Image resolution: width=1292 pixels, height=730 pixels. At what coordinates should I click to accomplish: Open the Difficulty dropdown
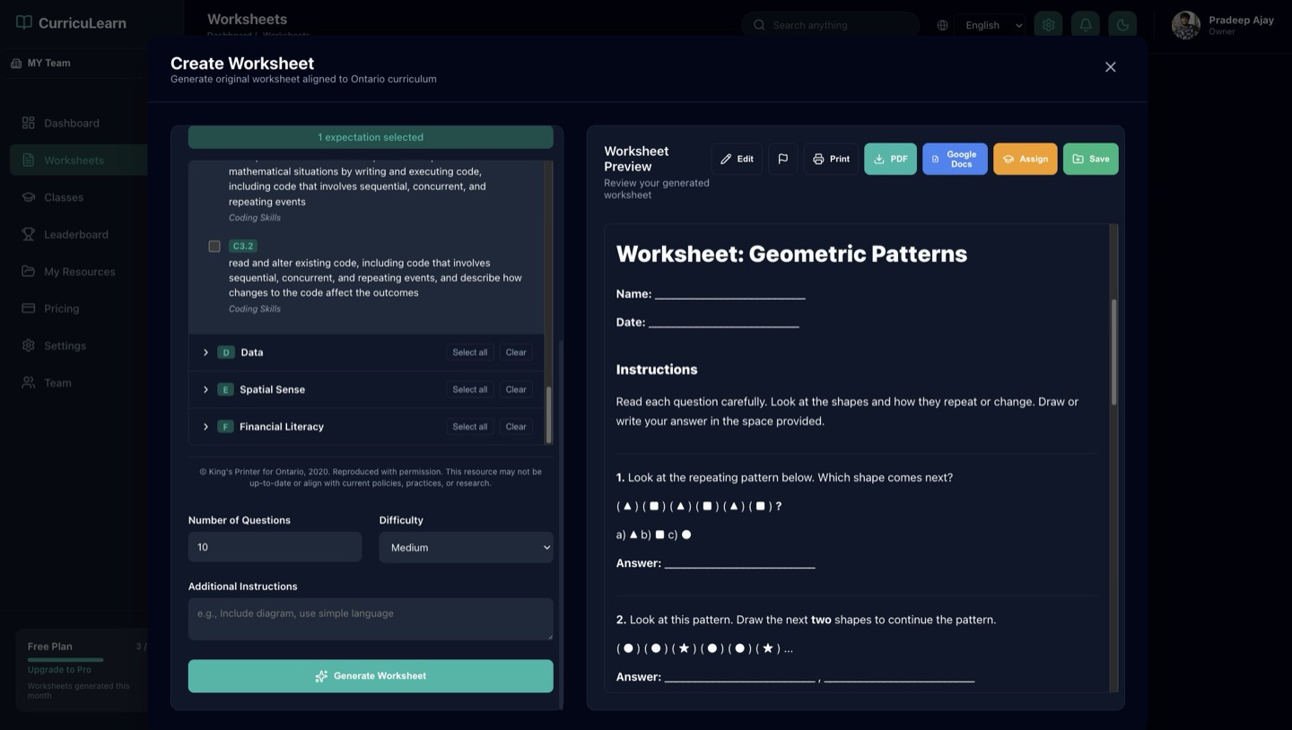466,547
